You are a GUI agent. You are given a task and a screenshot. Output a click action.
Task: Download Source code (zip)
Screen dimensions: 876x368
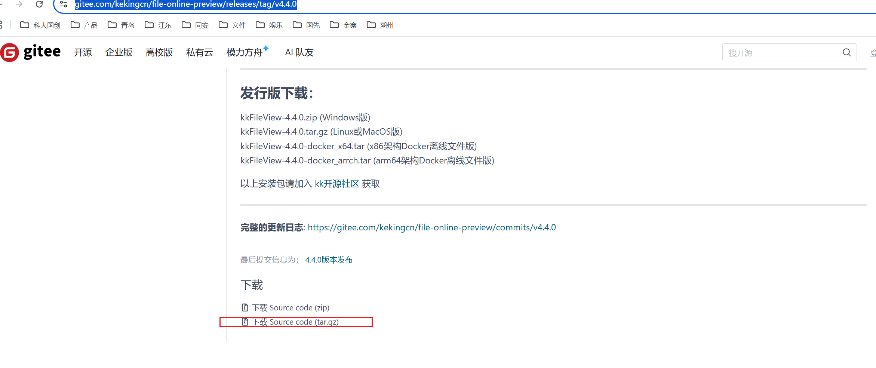tap(291, 307)
